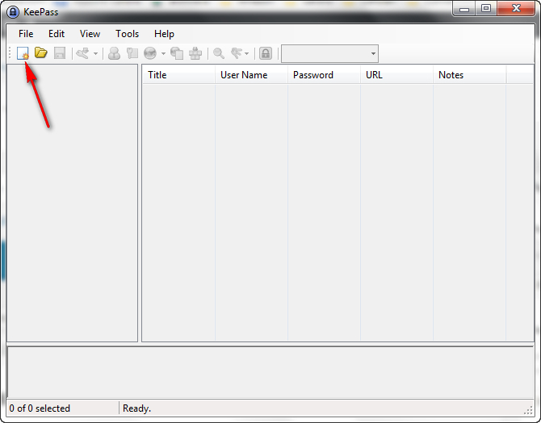Click the Save Database floppy icon
This screenshot has height=423, width=541.
pyautogui.click(x=59, y=53)
